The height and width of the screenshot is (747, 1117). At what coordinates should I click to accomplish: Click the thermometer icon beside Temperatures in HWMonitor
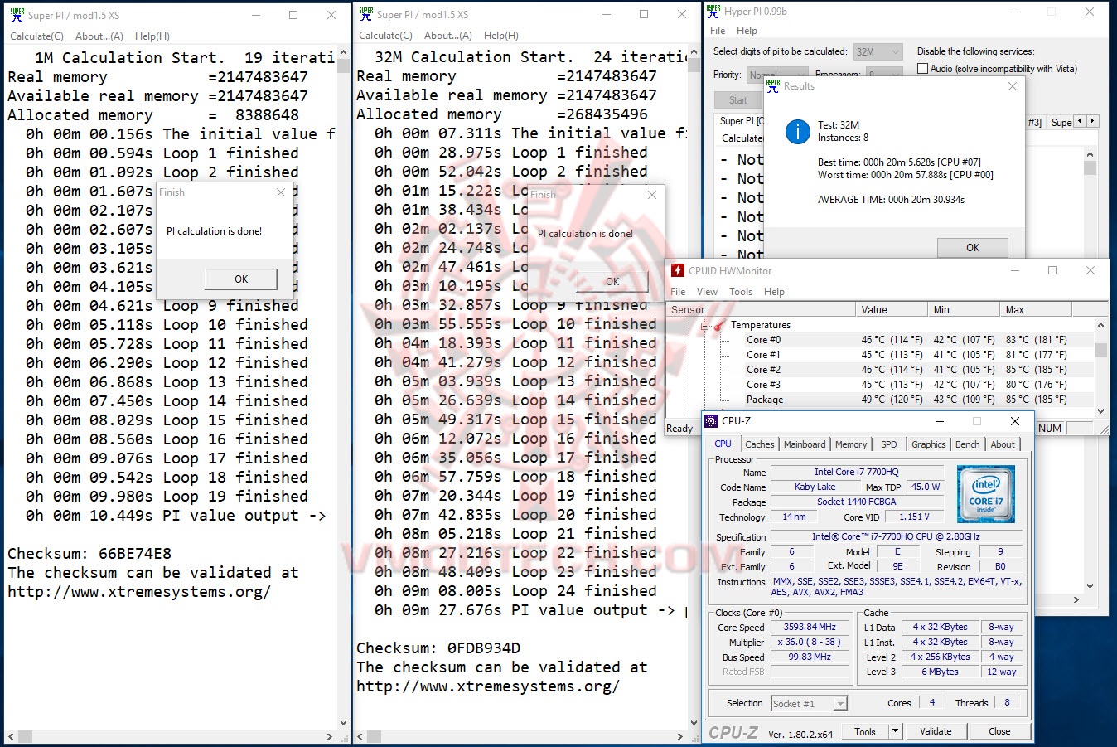pos(719,325)
